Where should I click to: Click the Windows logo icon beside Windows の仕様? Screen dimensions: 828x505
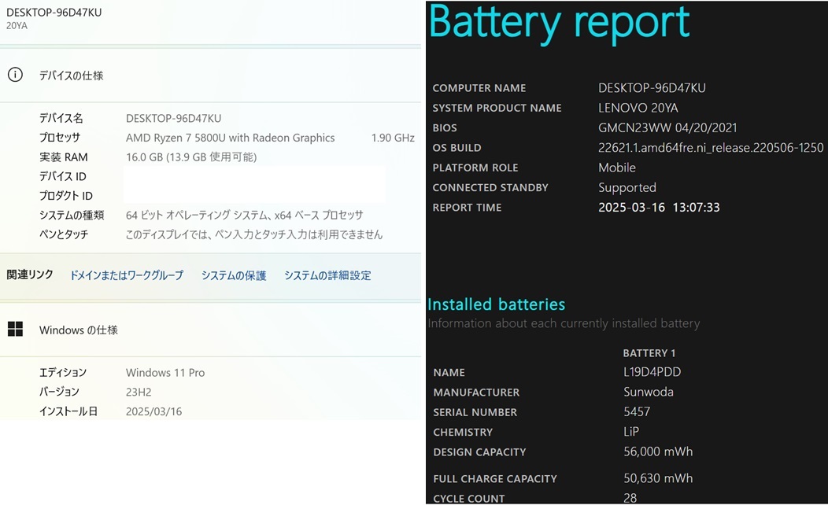tap(15, 330)
